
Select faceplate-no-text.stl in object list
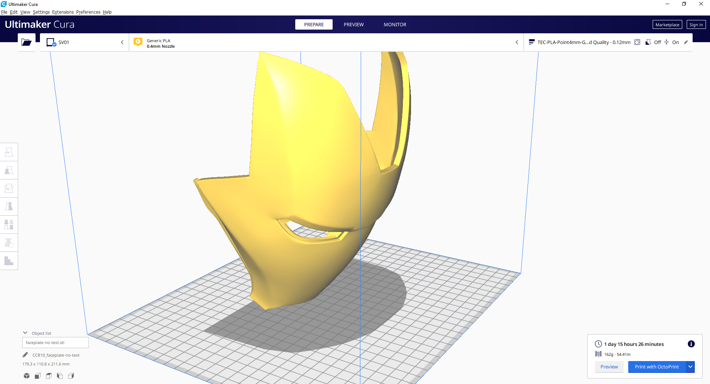tap(55, 343)
